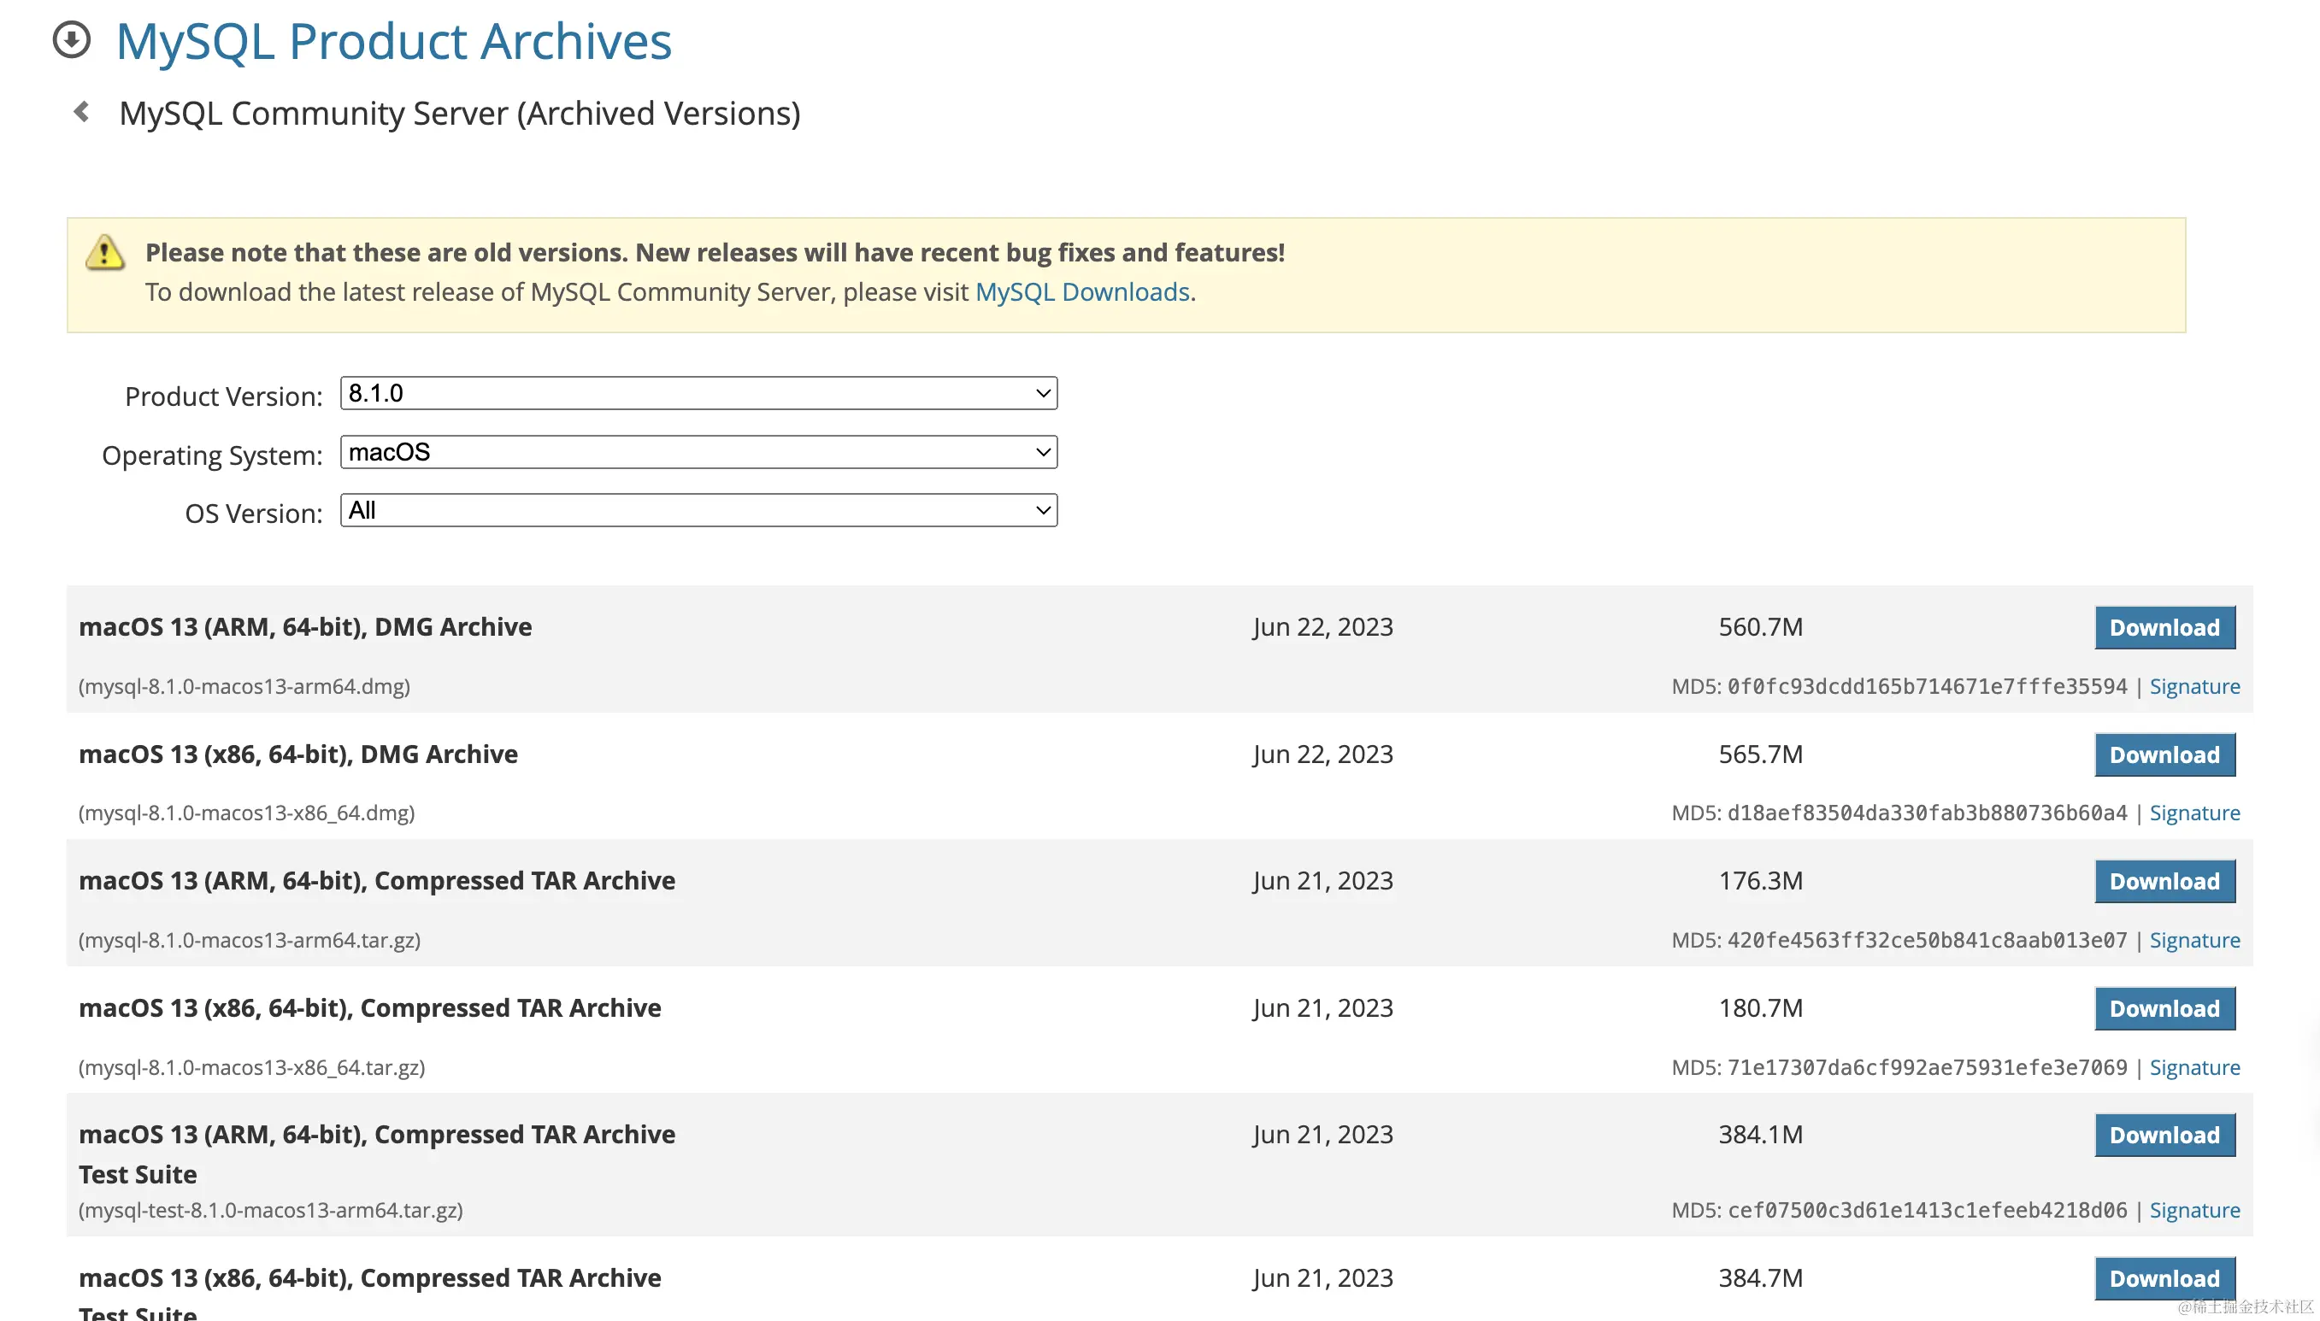The image size is (2320, 1321).
Task: Open Signature for macos13-x86_64.dmg file
Action: (x=2193, y=813)
